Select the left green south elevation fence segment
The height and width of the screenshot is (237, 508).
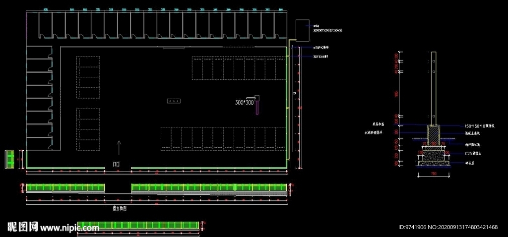65,188
